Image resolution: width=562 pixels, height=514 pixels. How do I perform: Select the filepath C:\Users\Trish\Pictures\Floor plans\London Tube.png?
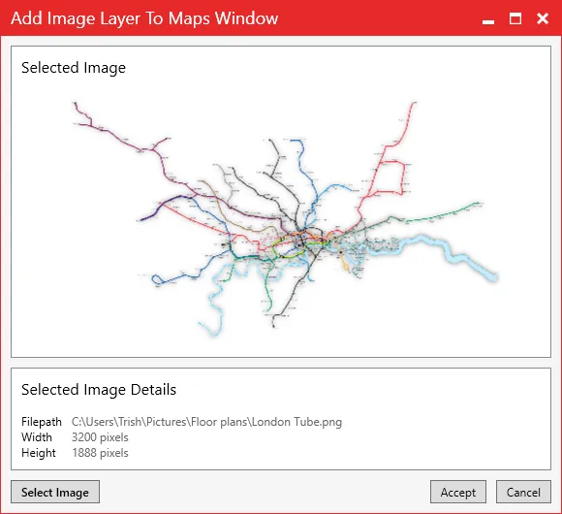206,422
